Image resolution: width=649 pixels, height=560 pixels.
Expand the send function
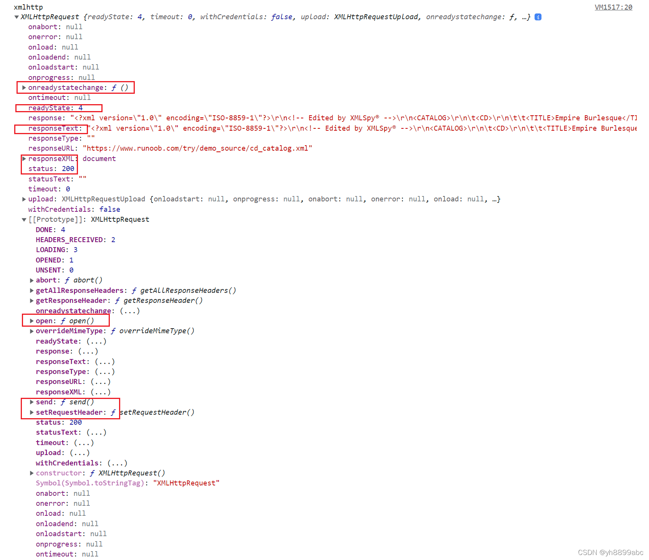[31, 402]
